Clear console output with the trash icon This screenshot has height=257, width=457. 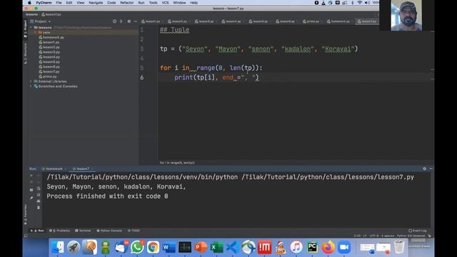39,208
